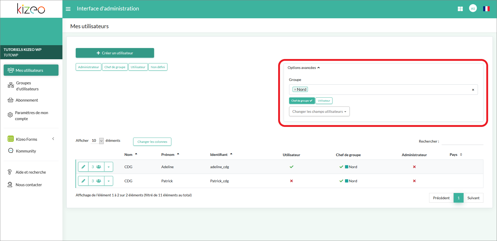Toggle the Administrateur filter
This screenshot has height=241, width=497.
click(89, 67)
